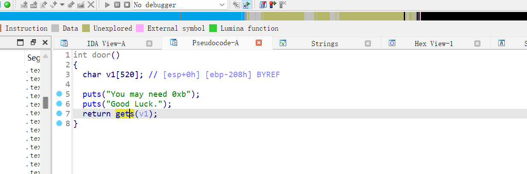Toggle breakpoint dot on line 7
This screenshot has height=174, width=527.
click(59, 114)
